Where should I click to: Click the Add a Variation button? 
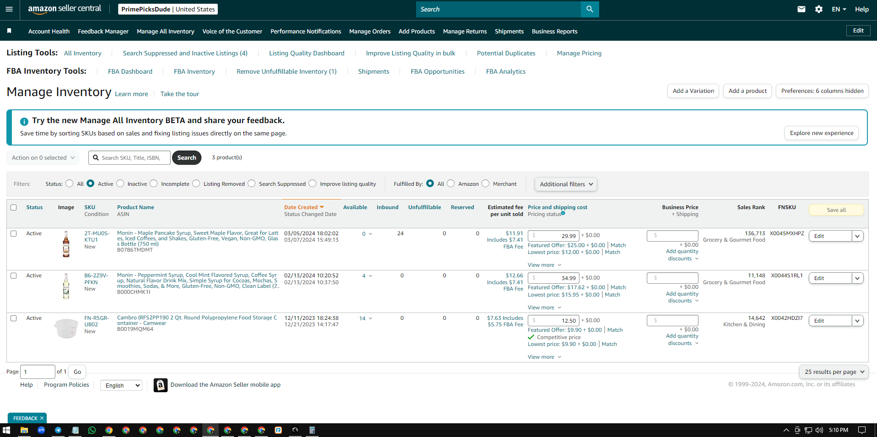[693, 91]
